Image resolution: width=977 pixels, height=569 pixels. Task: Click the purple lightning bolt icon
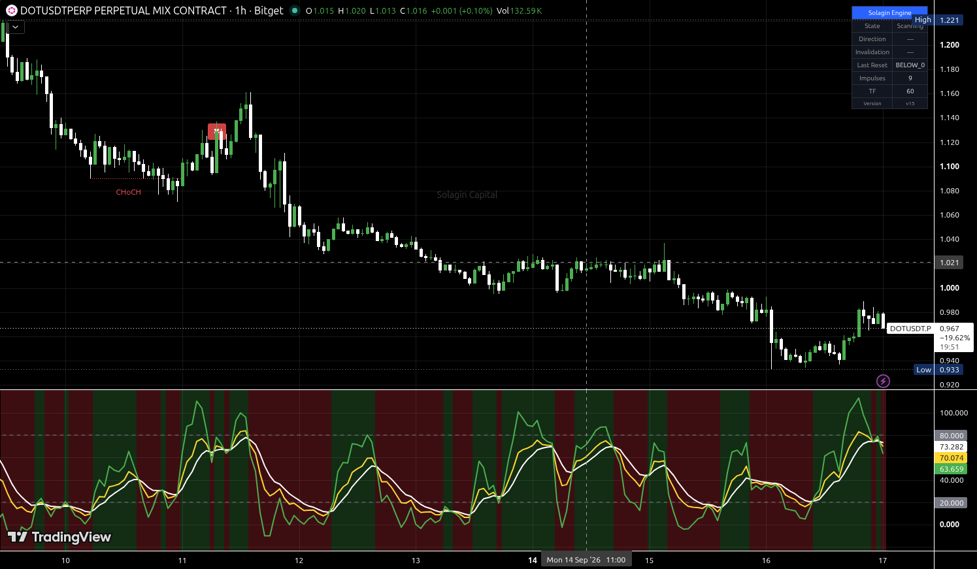[x=883, y=381]
